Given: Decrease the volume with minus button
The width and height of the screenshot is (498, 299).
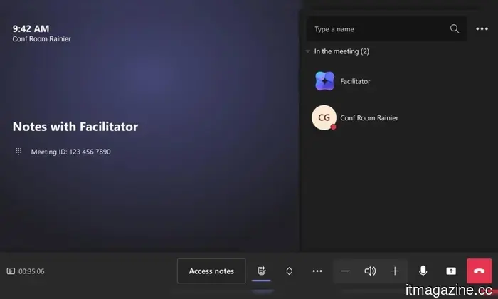Looking at the screenshot, I should coord(345,271).
